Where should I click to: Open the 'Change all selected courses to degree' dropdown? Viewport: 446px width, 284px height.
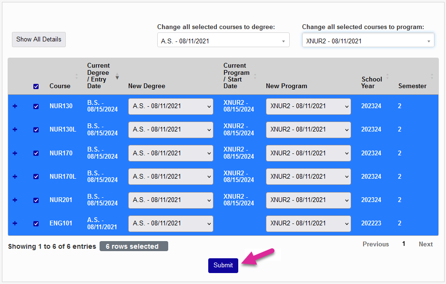223,40
